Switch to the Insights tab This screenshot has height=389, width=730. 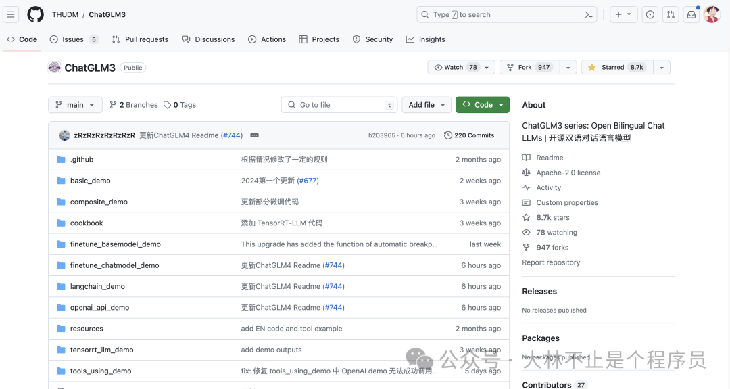coord(426,39)
